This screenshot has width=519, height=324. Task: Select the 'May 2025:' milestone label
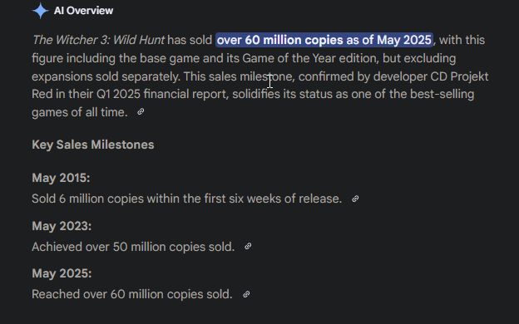coord(62,273)
